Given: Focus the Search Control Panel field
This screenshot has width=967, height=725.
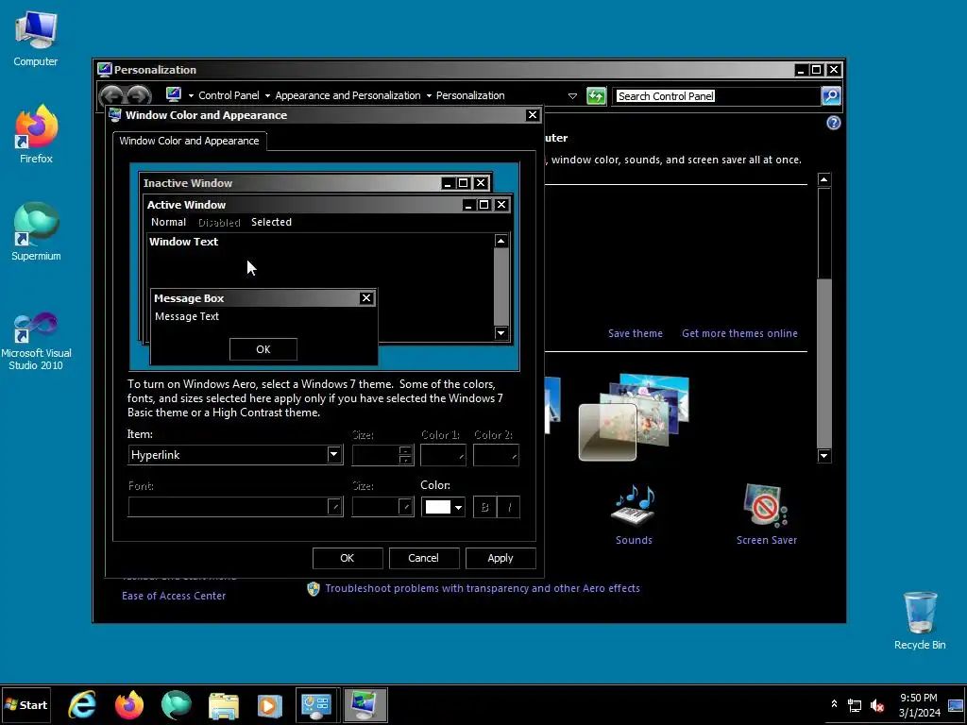Looking at the screenshot, I should 717,96.
